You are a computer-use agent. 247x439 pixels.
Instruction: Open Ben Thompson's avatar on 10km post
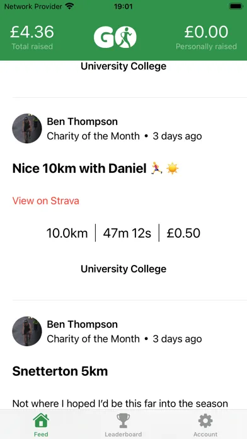[x=27, y=129]
